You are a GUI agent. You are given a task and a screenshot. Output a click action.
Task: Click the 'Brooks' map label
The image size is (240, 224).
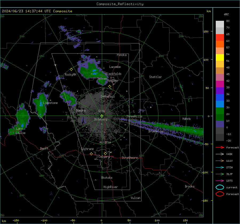[190, 186]
